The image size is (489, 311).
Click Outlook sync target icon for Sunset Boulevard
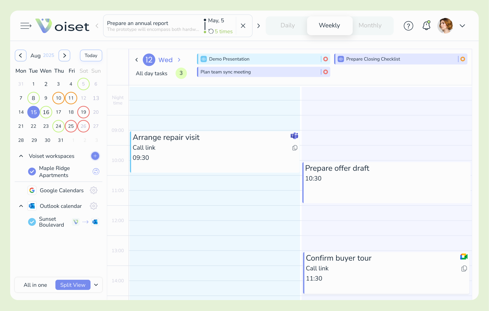[x=95, y=222]
